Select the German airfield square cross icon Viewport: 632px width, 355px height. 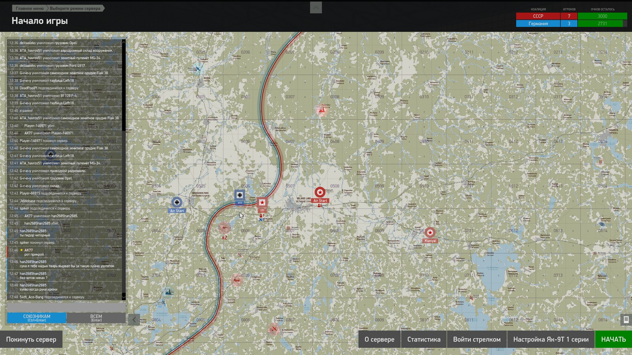pyautogui.click(x=240, y=195)
